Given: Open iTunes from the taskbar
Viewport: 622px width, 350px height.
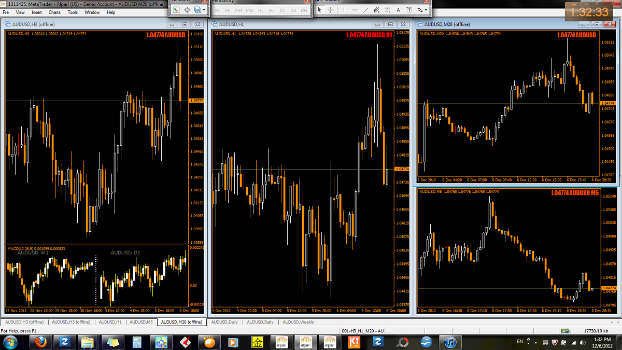Looking at the screenshot, I should tap(450, 342).
